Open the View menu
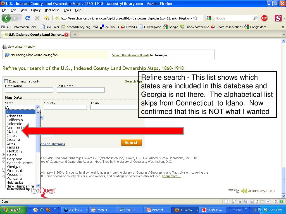This screenshot has width=286, height=214. pos(23,10)
